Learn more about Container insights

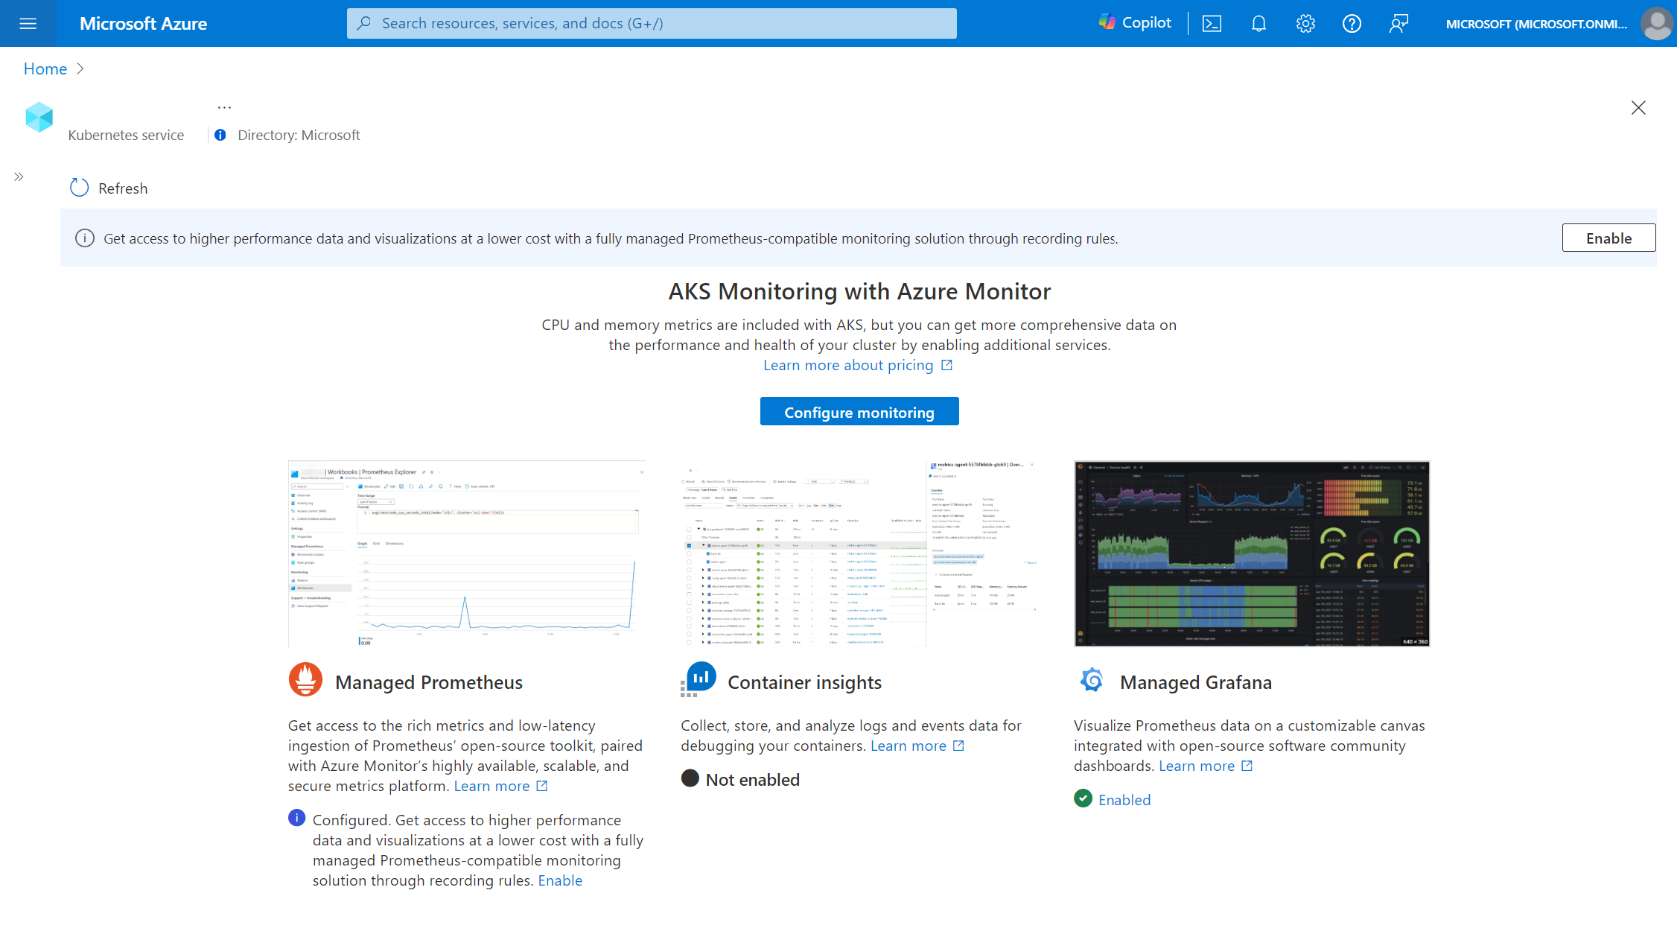click(917, 746)
